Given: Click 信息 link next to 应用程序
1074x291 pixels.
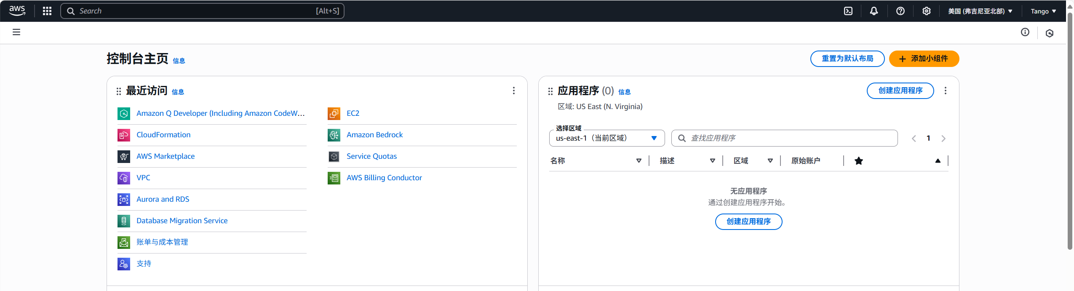Looking at the screenshot, I should click(x=624, y=92).
